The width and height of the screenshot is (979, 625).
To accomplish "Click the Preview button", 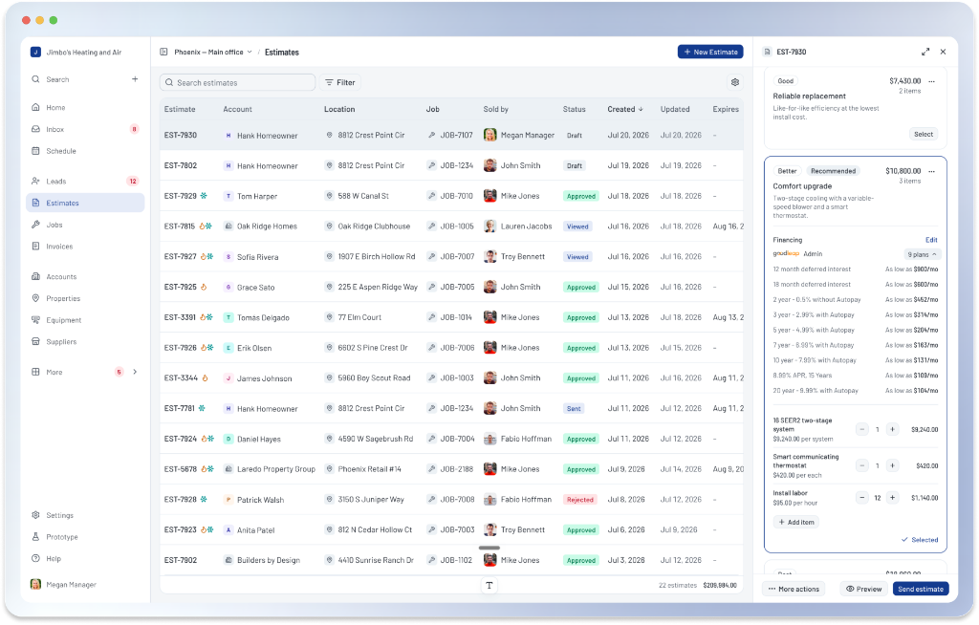I will tap(864, 589).
